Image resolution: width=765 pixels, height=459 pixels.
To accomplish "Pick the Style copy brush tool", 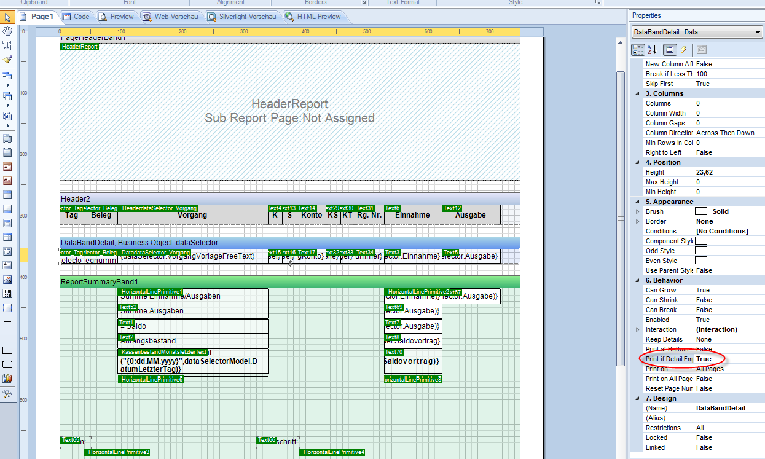I will click(x=7, y=60).
